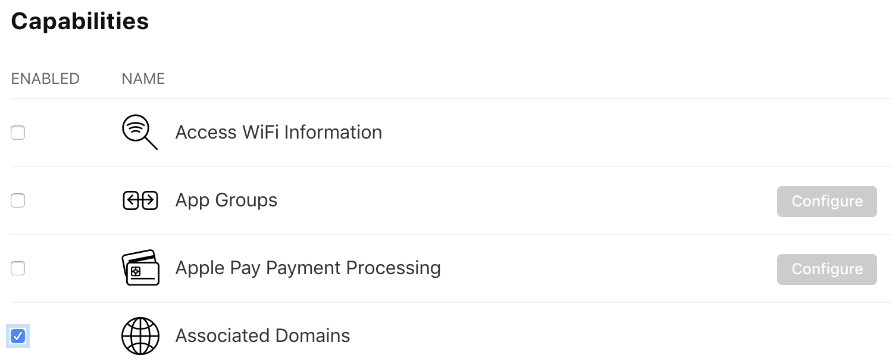Click Configure next to App Groups
Viewport: 892px width, 364px height.
[x=827, y=201]
